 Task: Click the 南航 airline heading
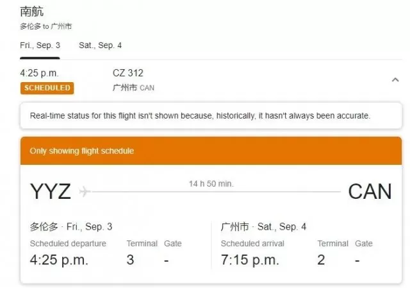pos(31,12)
